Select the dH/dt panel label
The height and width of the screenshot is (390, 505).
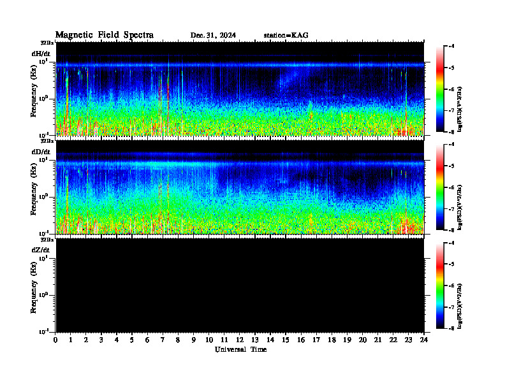(x=41, y=54)
